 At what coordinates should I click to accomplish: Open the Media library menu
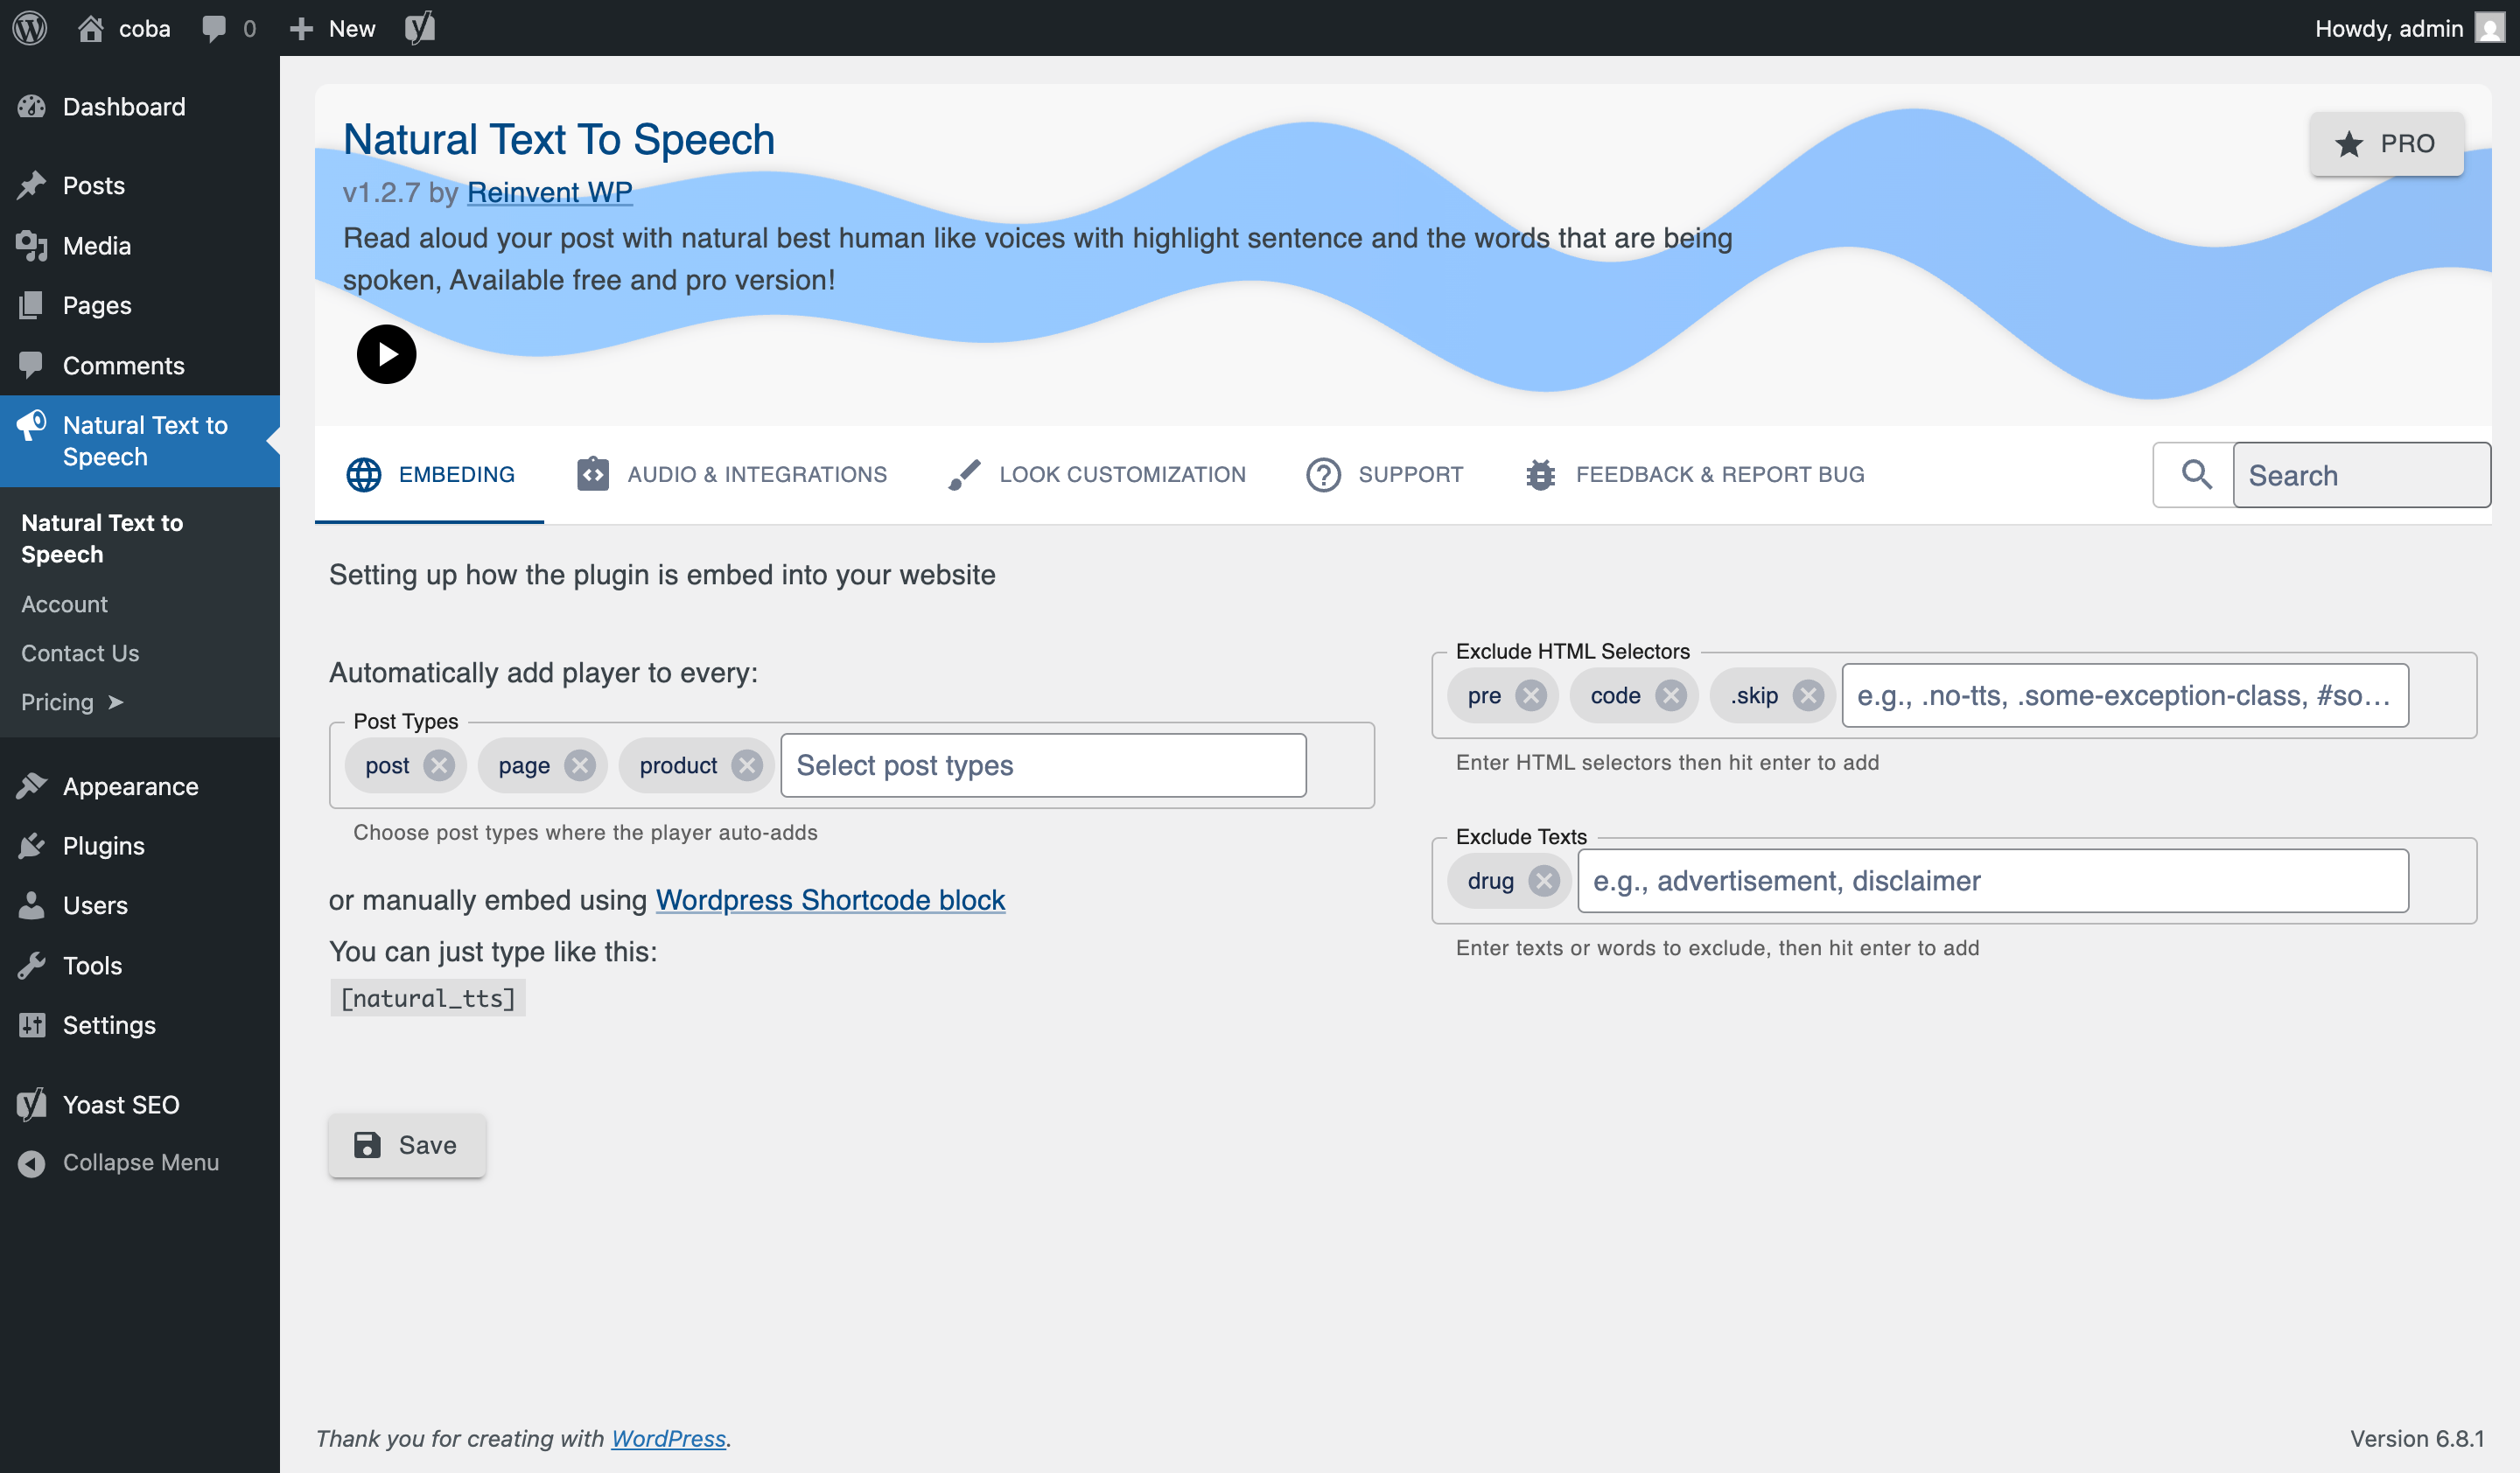coord(140,246)
